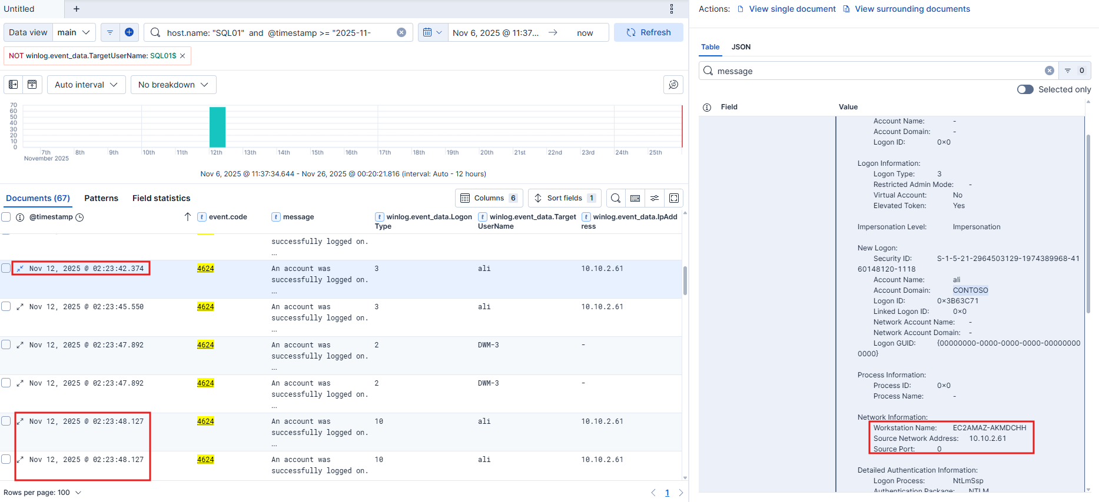The width and height of the screenshot is (1099, 502).
Task: Click the add filter plus icon
Action: tap(129, 32)
